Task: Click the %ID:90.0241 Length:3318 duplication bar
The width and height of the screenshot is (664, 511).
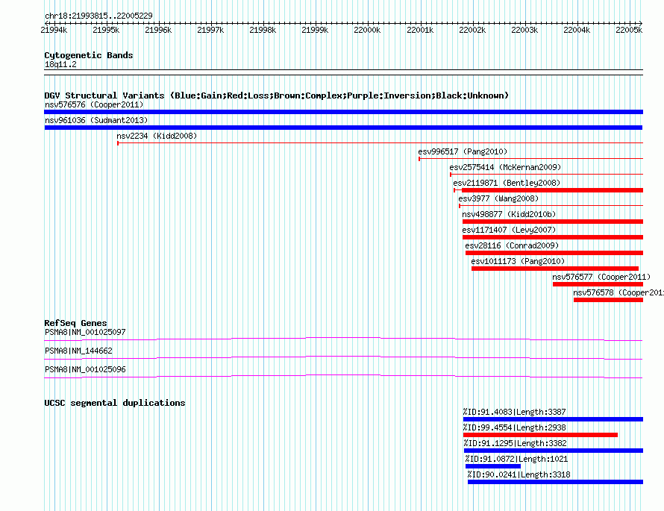Action: (555, 482)
